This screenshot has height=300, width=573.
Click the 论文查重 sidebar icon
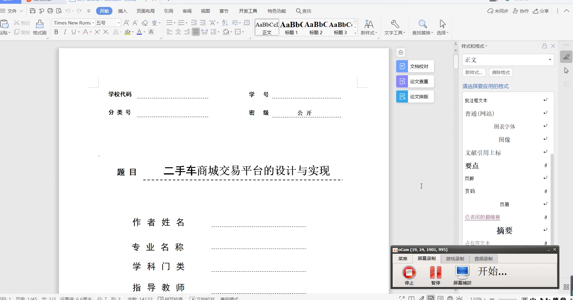(402, 81)
